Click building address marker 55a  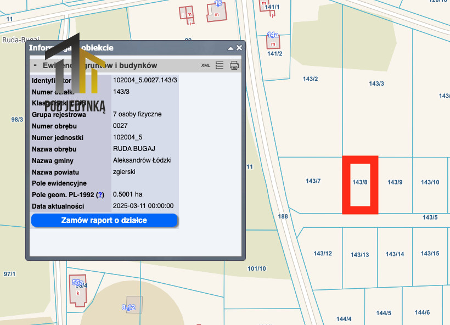coord(77,283)
